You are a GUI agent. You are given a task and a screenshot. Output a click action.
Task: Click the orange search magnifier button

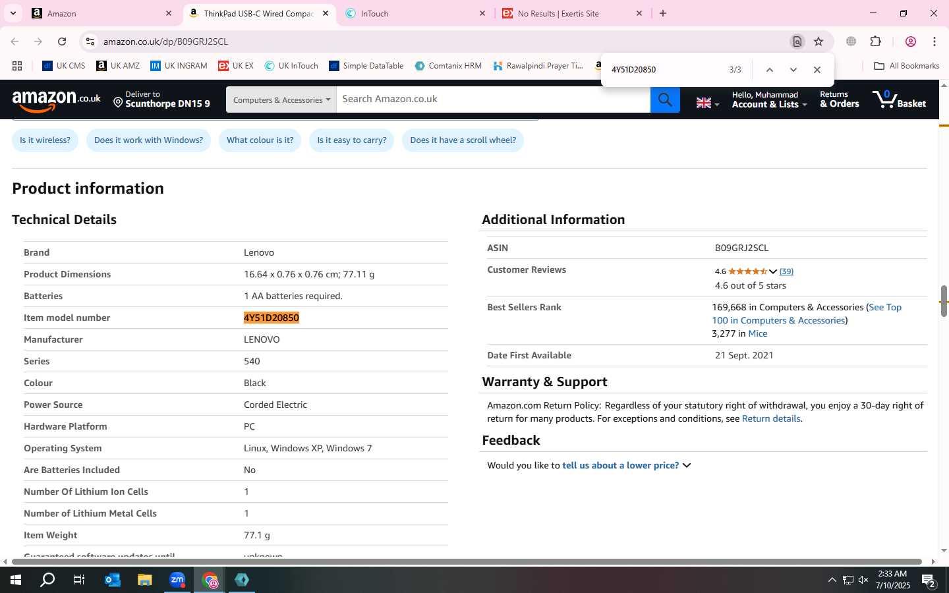(x=665, y=99)
